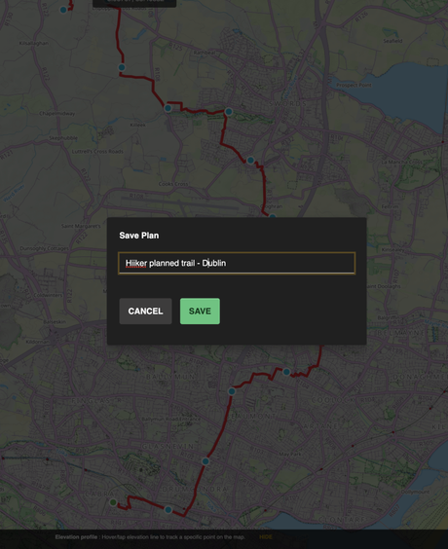Click the "Luttrell's Cross Roads" map label

click(x=97, y=152)
